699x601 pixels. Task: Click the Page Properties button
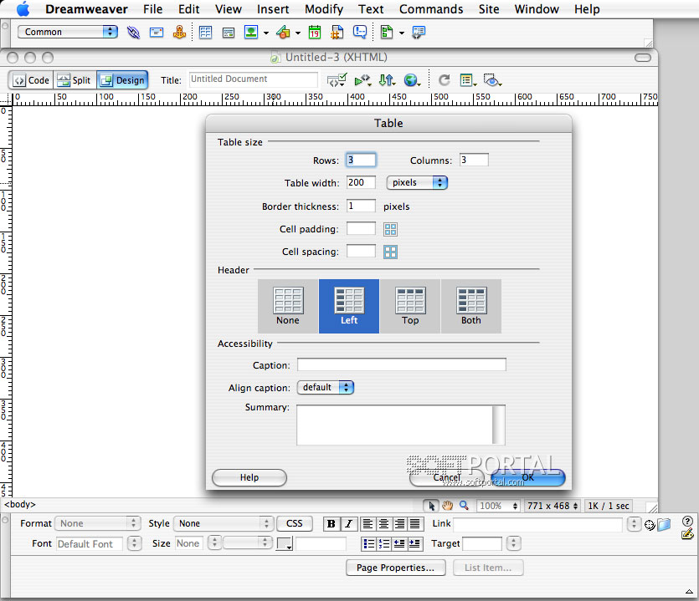coord(395,568)
